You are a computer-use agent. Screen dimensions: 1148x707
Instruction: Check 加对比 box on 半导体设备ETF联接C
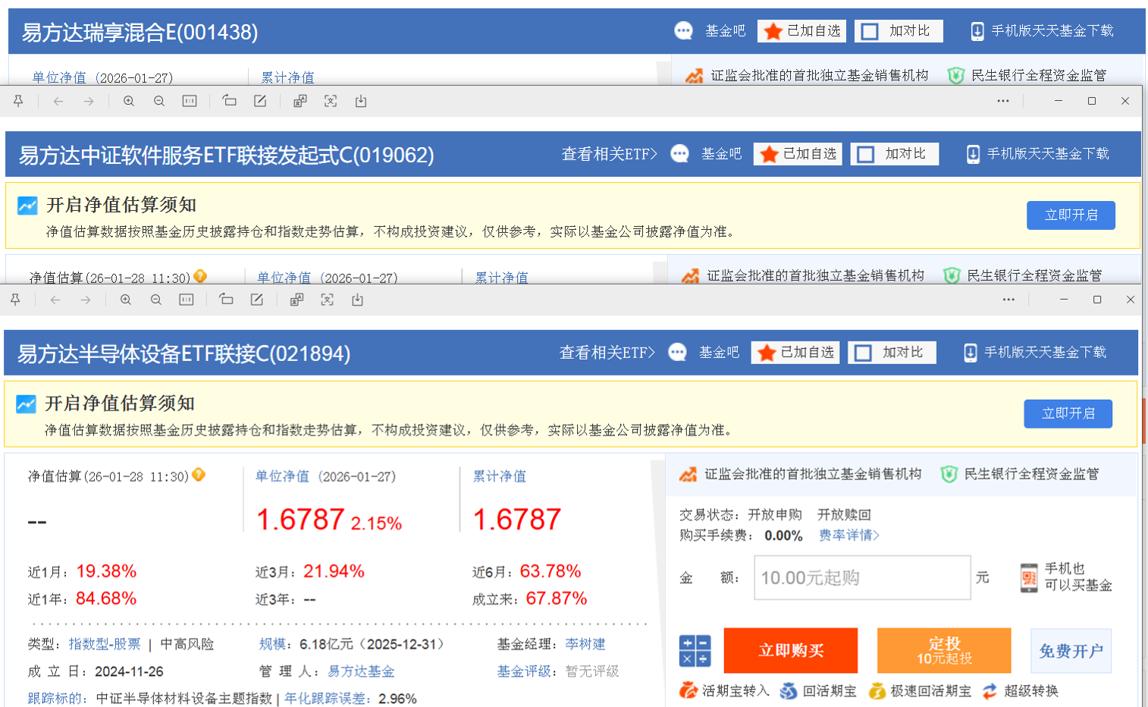[x=863, y=353]
